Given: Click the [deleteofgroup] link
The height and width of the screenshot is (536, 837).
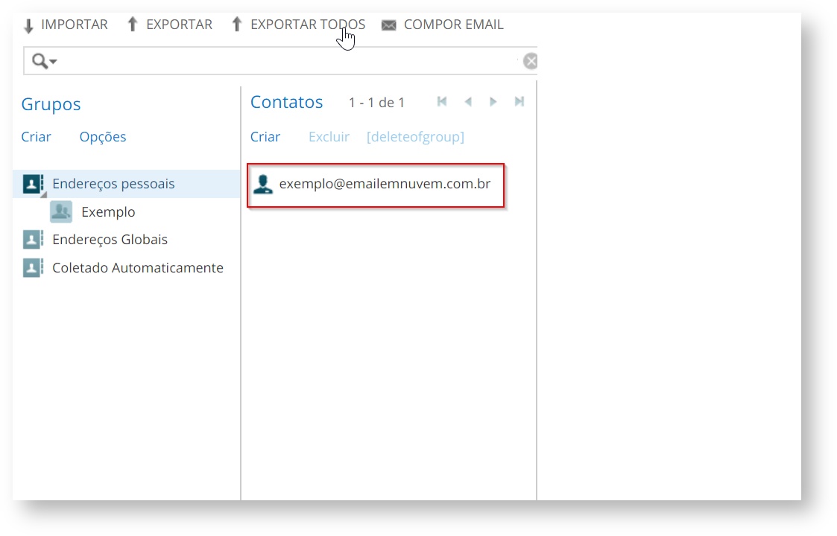Looking at the screenshot, I should [x=415, y=137].
